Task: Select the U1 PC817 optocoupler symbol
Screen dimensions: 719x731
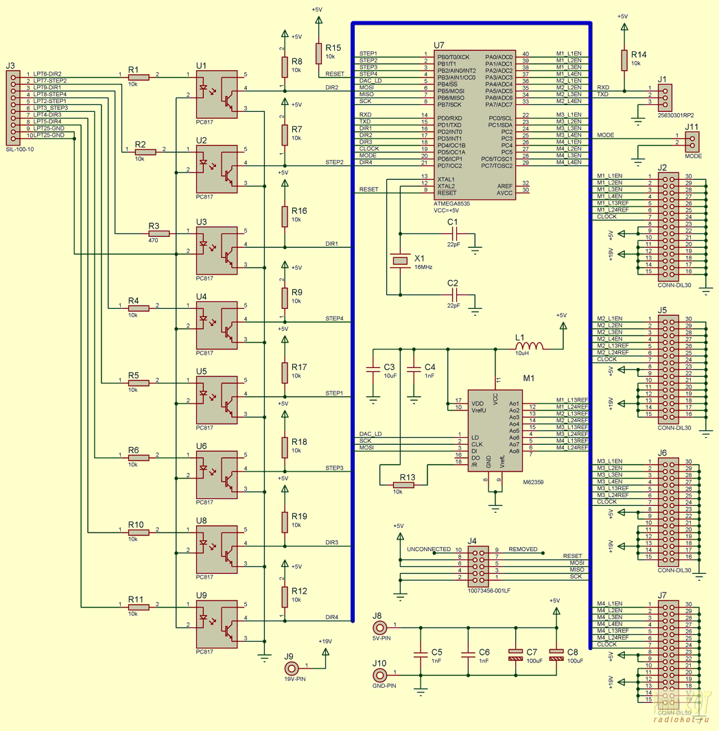Action: [x=217, y=95]
